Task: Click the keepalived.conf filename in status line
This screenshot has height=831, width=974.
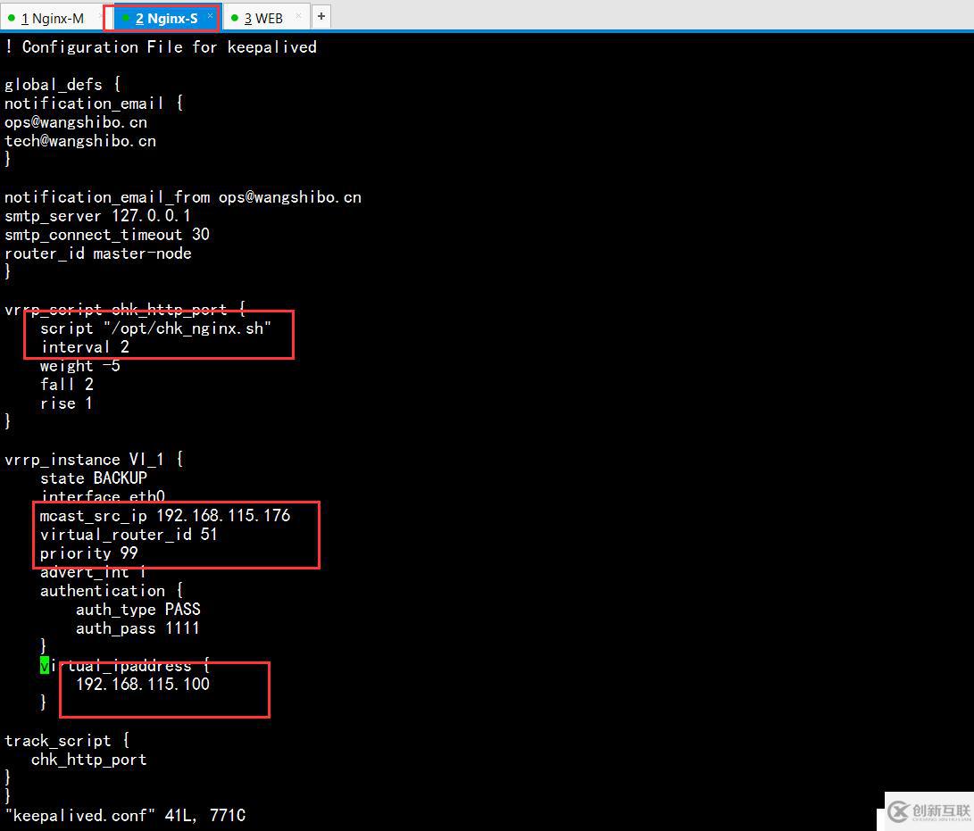Action: [75, 815]
